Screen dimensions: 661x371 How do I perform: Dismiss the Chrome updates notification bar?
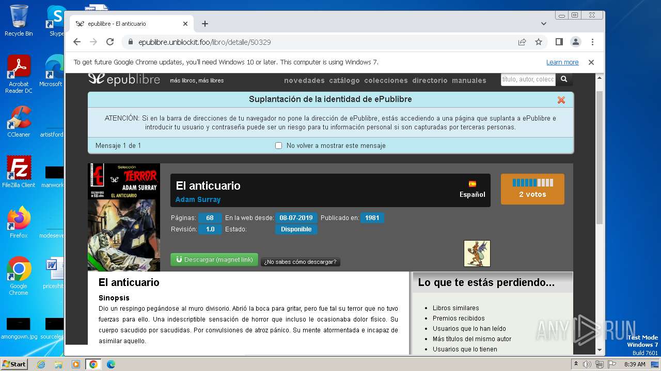pyautogui.click(x=591, y=62)
